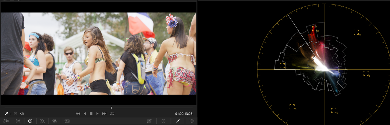
Task: Click the viewer timecode 01:00:13:03
Action: coord(184,114)
